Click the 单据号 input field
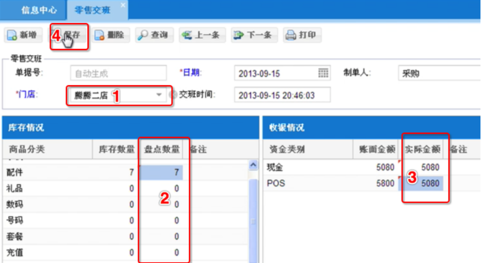The height and width of the screenshot is (263, 481). [x=118, y=73]
